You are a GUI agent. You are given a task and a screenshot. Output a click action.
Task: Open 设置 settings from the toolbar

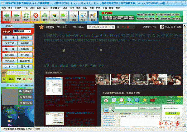(74, 16)
